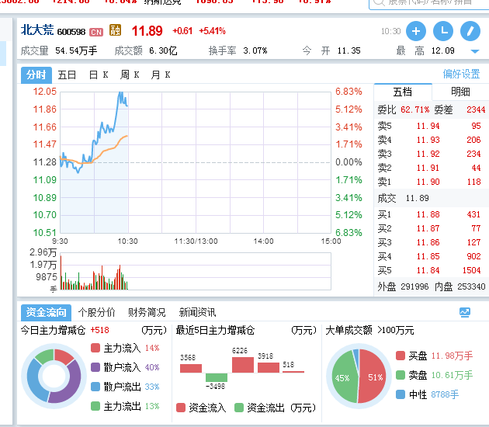Select the 周K weekly candlestick tab
489x427 pixels.
click(130, 75)
